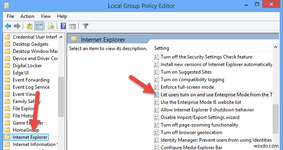This screenshot has height=150, width=283.
Task: Open the File menu
Action: 10,16
